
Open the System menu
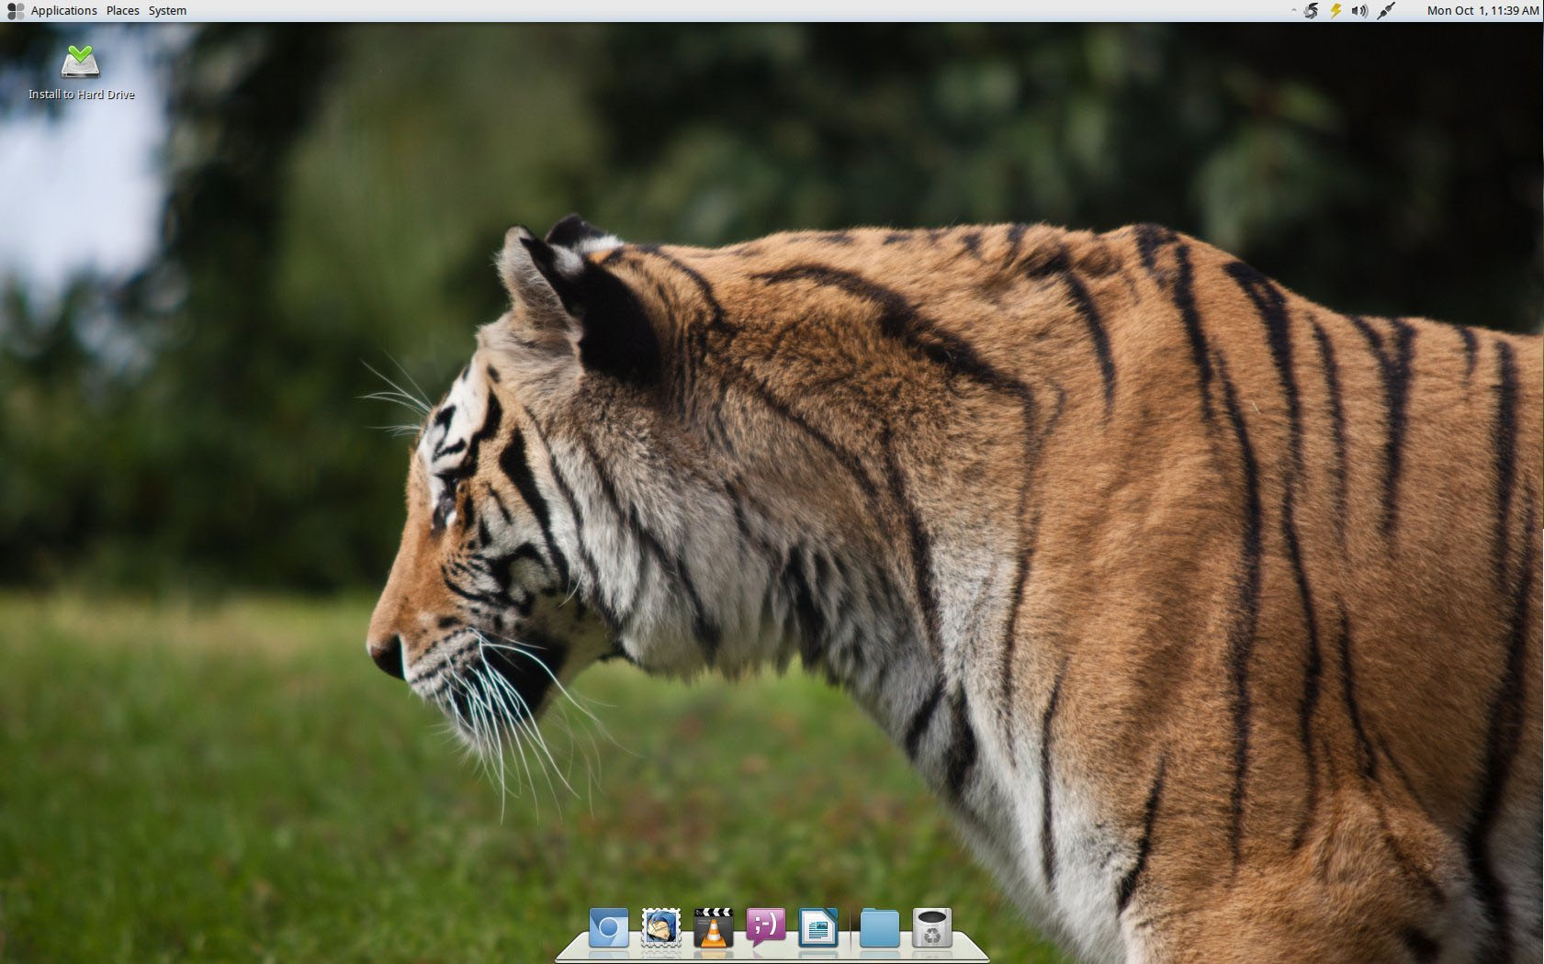tap(167, 11)
